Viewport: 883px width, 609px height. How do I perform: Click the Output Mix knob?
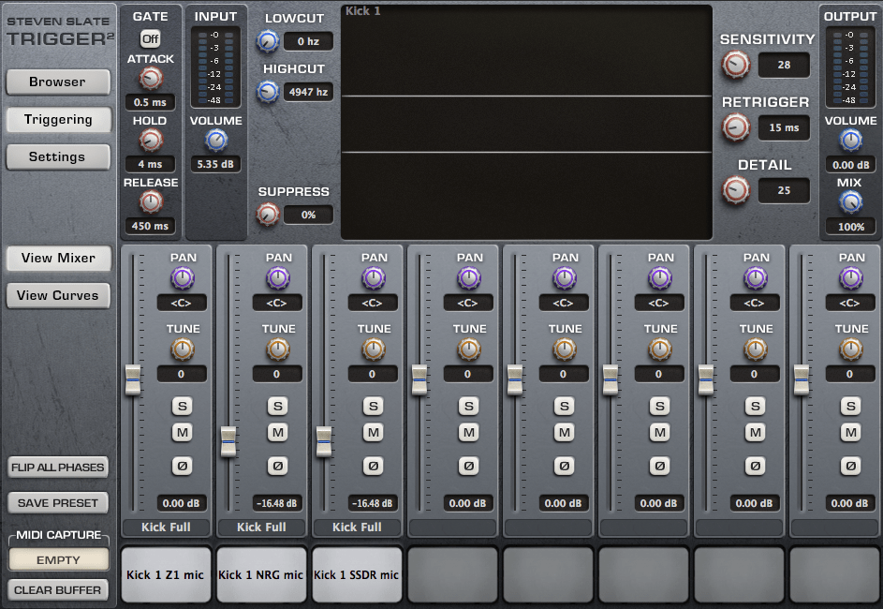click(850, 201)
